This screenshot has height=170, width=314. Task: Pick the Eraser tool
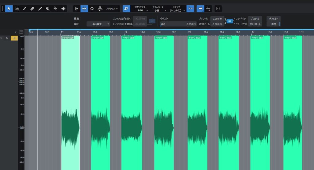[32, 9]
